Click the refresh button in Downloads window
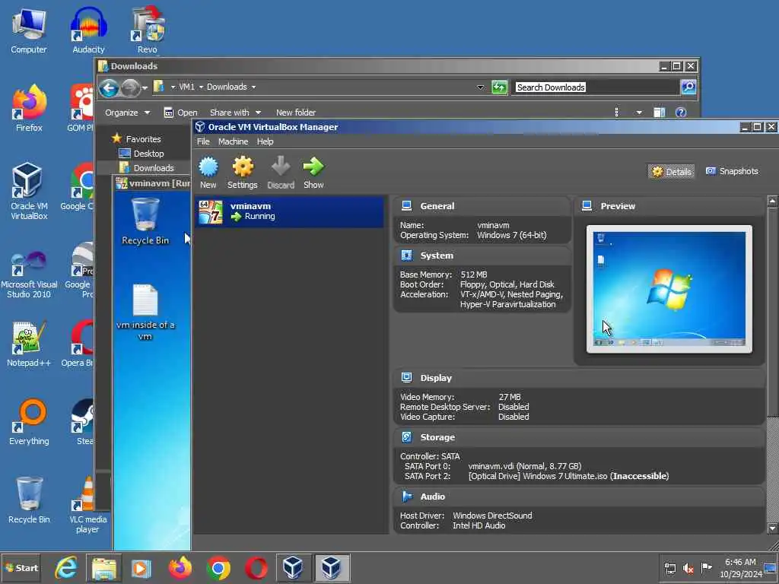The width and height of the screenshot is (779, 584). coord(499,87)
